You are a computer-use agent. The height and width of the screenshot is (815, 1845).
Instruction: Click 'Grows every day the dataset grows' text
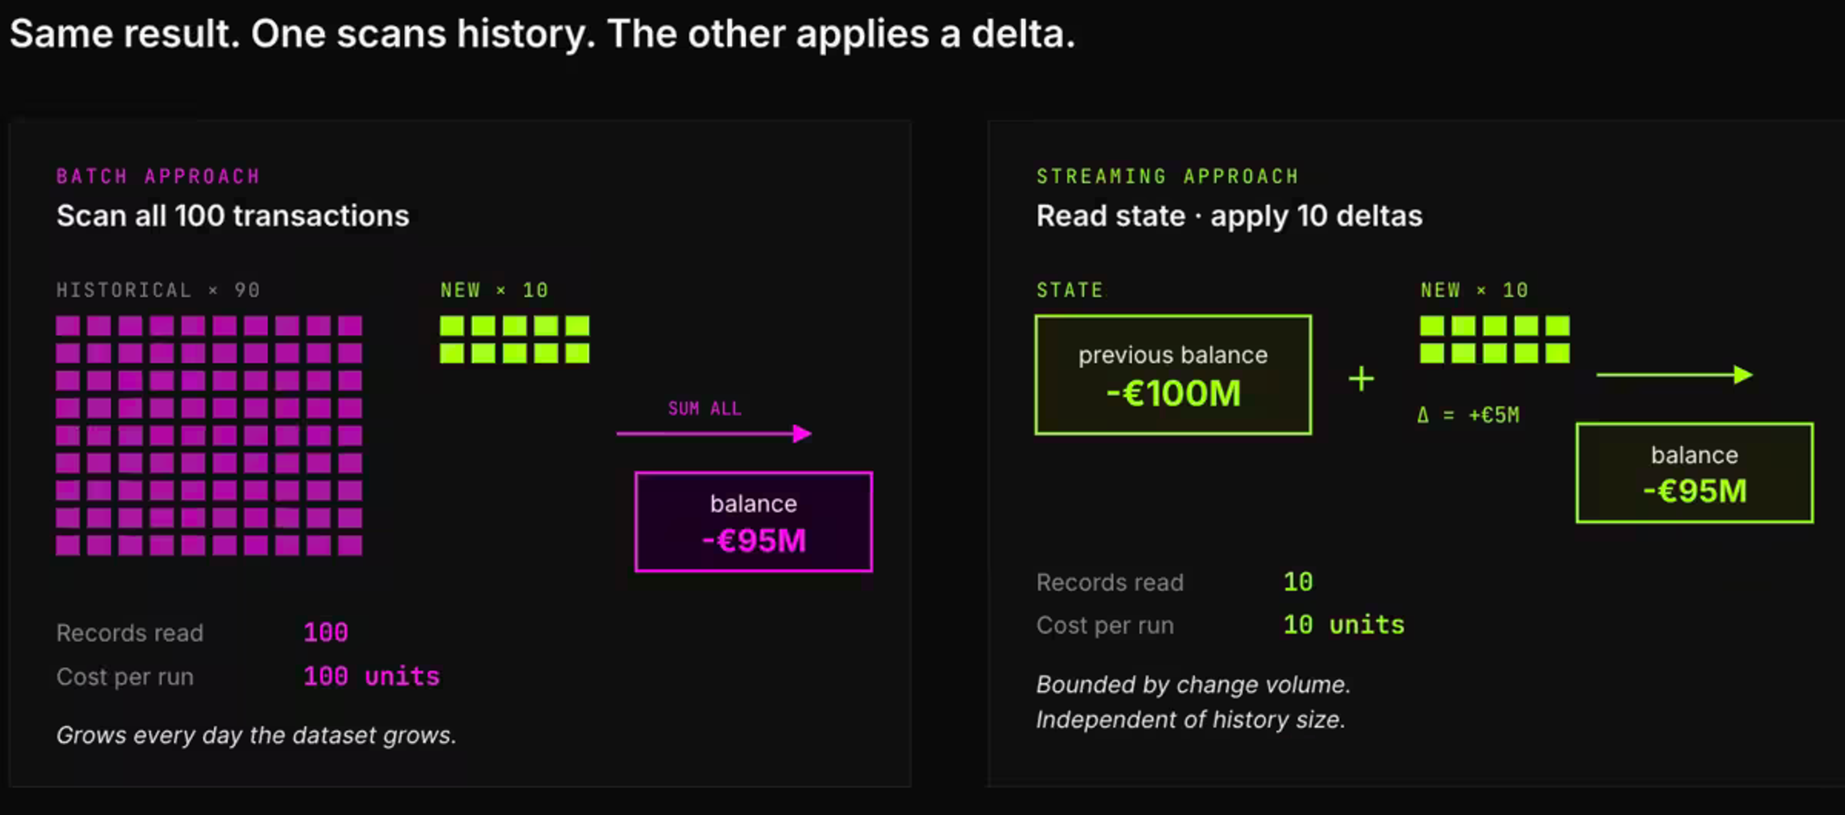point(257,735)
